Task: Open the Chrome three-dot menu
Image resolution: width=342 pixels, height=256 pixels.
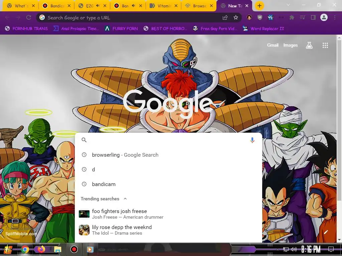Action: 335,18
